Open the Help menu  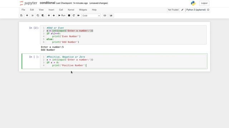coord(94,10)
